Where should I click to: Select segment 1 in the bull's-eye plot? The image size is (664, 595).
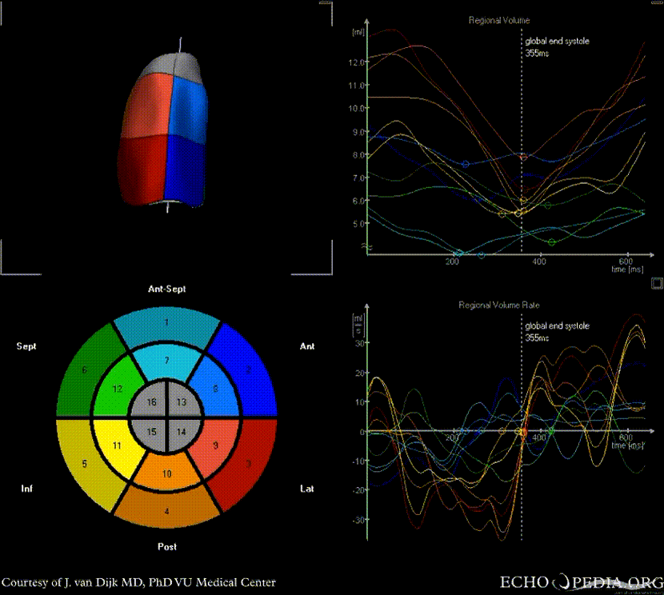tap(166, 323)
